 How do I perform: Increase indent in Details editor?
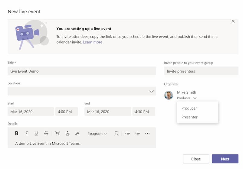click(137, 133)
